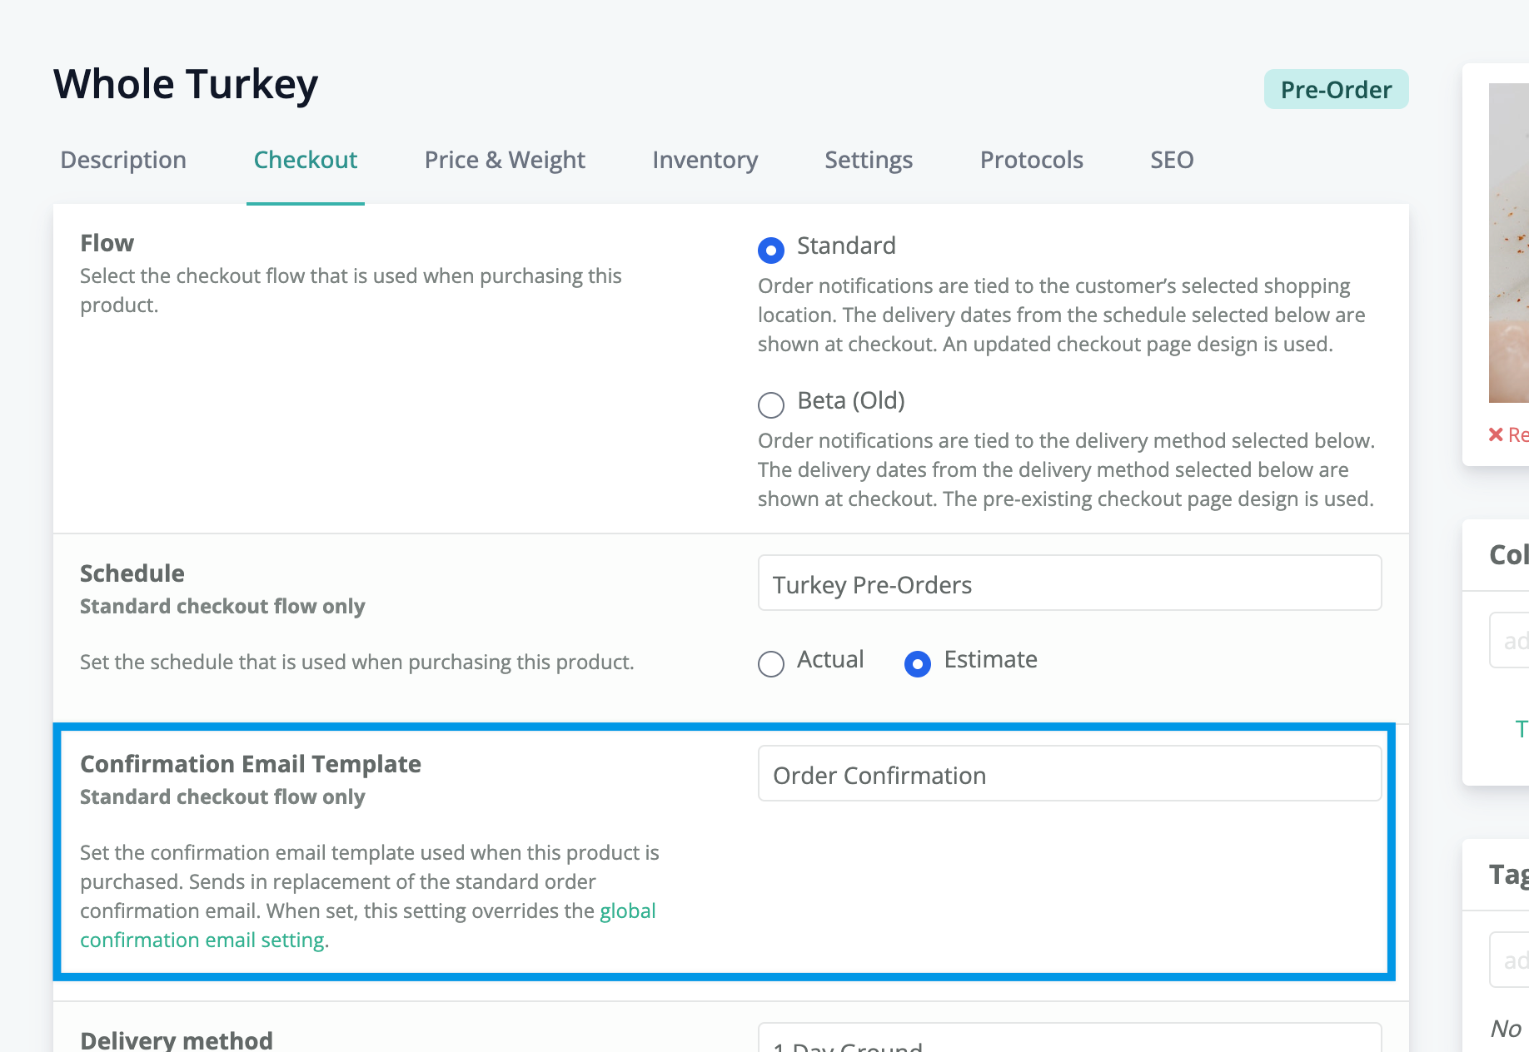Select the Actual schedule option
Screen dimensions: 1529x1052
pos(771,663)
